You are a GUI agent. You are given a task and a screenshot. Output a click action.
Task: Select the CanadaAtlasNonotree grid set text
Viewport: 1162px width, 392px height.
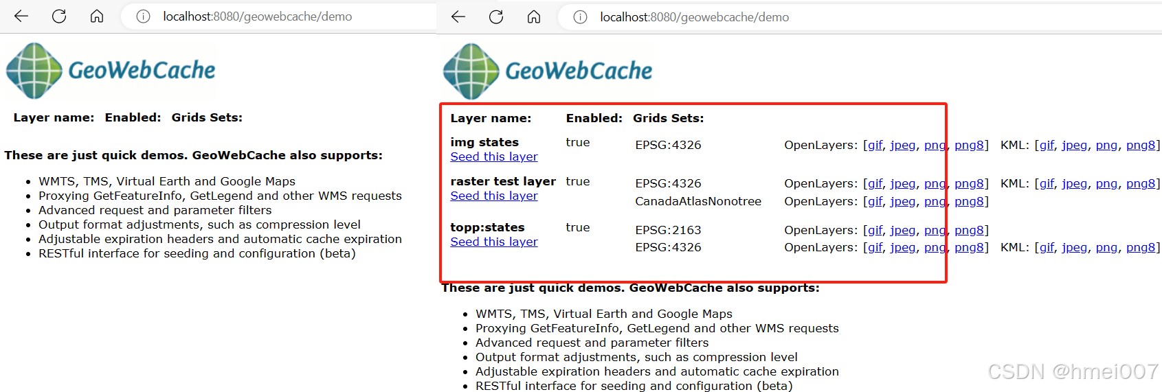click(698, 201)
